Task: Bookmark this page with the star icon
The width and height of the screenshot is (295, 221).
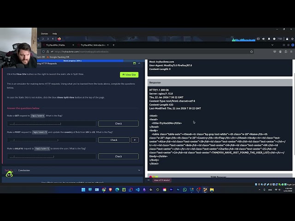Action: click(252, 52)
